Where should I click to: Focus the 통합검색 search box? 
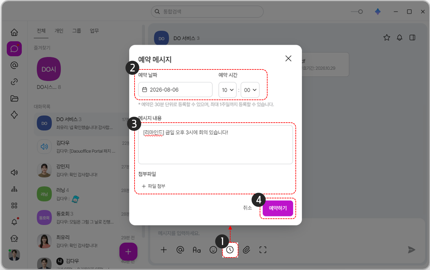tap(207, 12)
